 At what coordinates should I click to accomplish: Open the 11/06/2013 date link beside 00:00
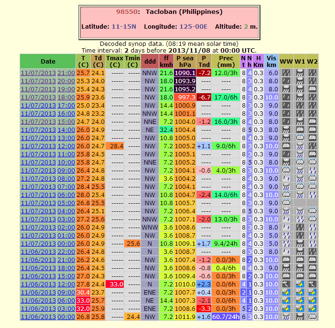pos(38,317)
